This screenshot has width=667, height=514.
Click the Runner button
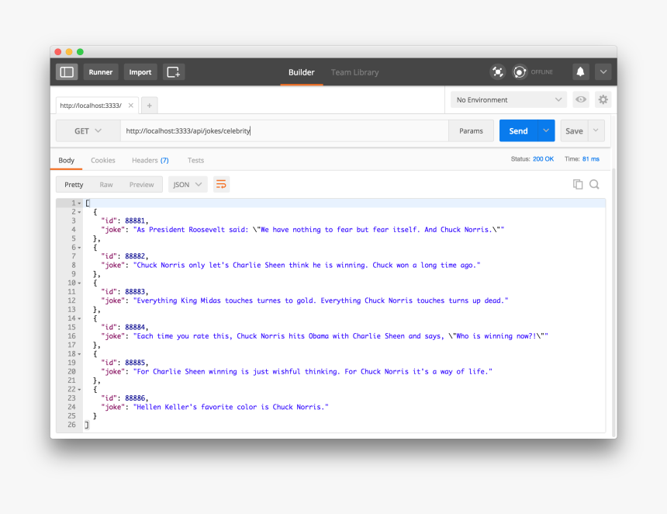(x=101, y=72)
